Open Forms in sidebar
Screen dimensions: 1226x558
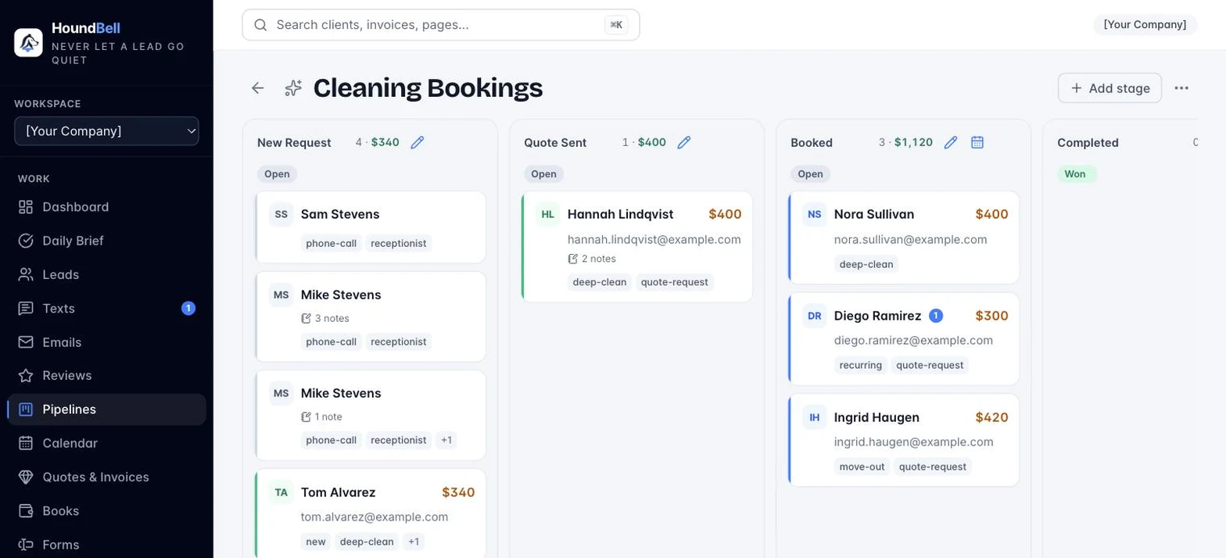click(x=106, y=545)
